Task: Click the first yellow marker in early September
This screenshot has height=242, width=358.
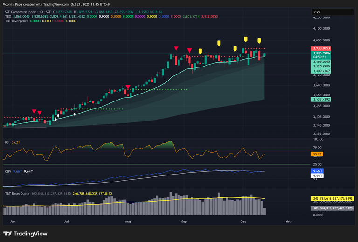Action: click(x=200, y=51)
